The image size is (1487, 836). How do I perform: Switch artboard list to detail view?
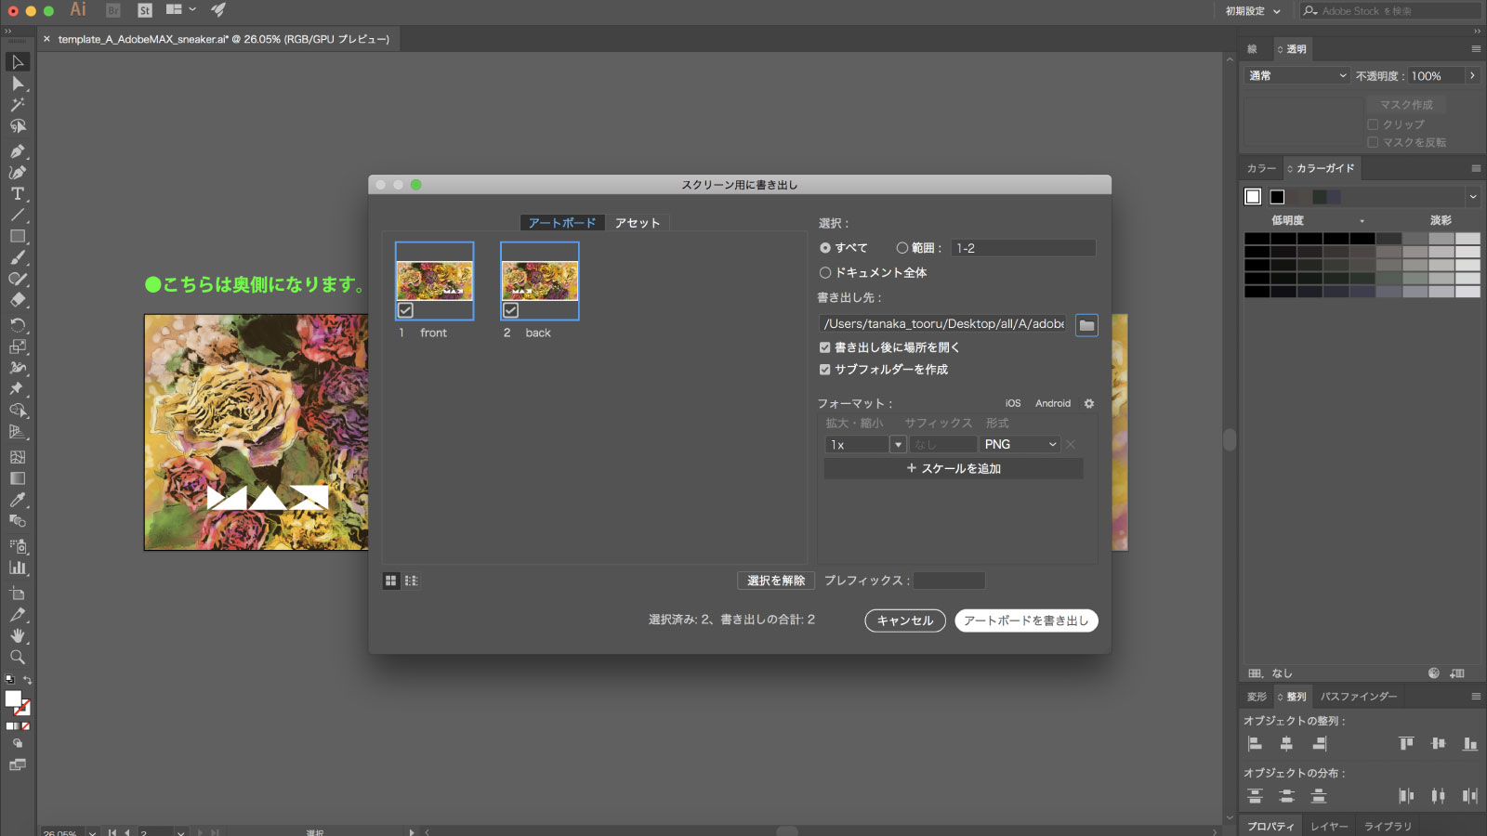[x=411, y=580]
